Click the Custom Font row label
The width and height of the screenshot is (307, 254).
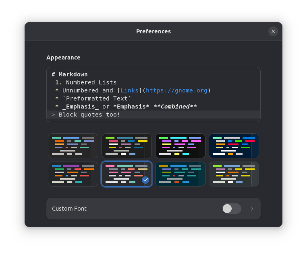coord(69,209)
